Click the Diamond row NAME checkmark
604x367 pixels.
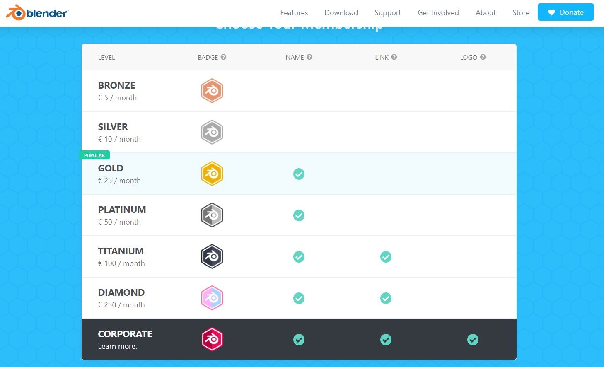tap(299, 298)
